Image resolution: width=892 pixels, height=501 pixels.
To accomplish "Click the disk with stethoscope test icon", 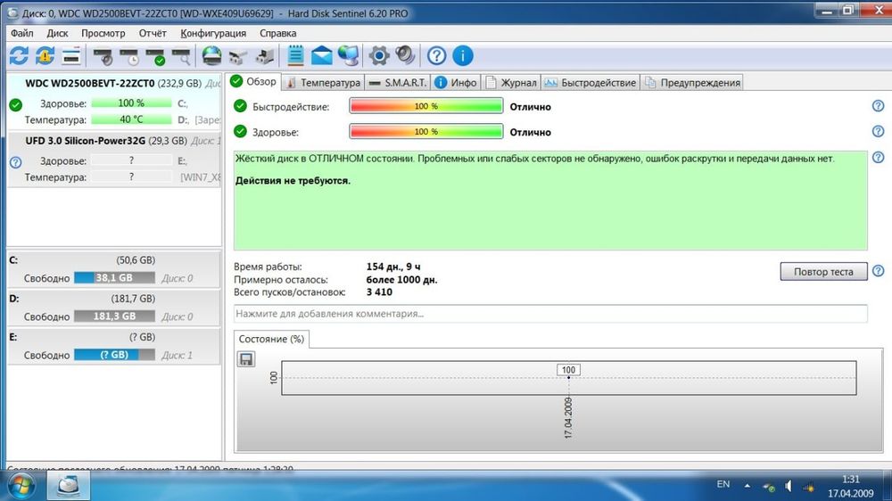I will tap(103, 56).
